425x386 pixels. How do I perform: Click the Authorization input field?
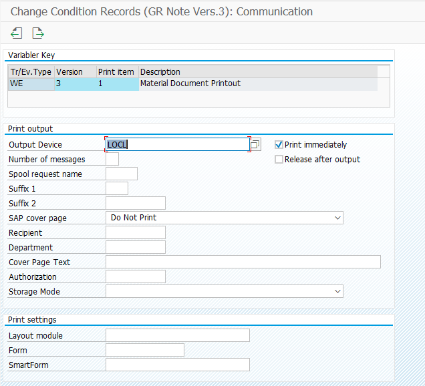coord(136,276)
